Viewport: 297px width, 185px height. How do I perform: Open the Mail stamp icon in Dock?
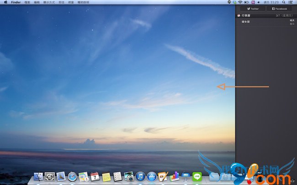click(61, 176)
